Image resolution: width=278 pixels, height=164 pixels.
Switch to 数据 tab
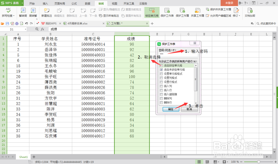click(88, 3)
